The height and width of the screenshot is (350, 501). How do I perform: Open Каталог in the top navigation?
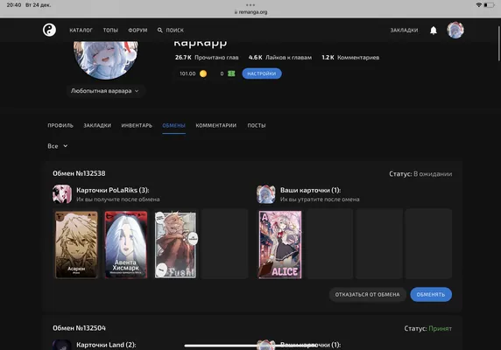coord(81,30)
